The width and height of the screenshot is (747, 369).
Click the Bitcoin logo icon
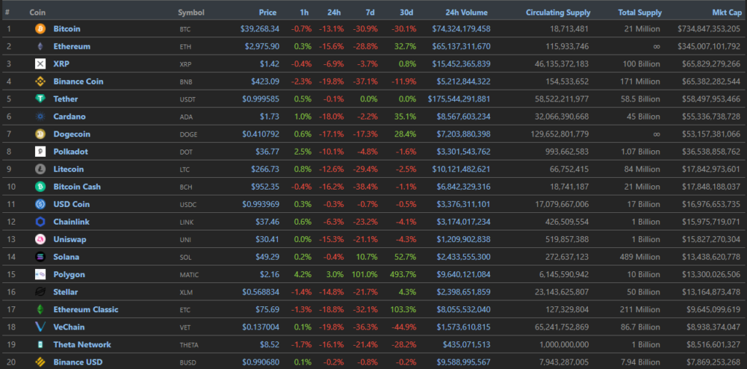[x=40, y=29]
